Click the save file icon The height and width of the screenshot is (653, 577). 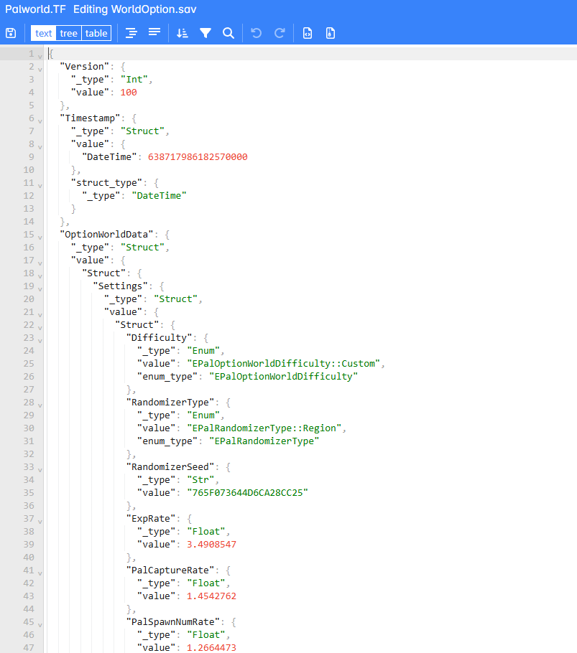point(11,33)
